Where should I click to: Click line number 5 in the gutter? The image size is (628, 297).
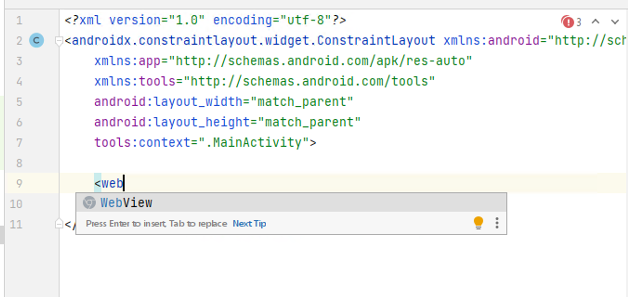click(x=19, y=102)
